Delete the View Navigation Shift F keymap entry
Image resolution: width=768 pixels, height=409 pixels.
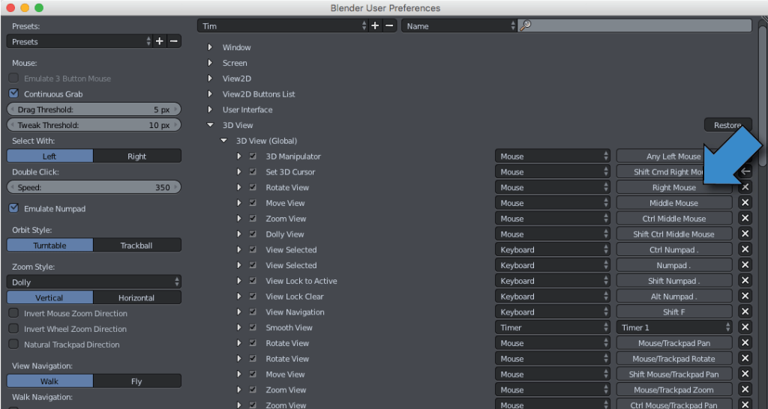tap(745, 312)
